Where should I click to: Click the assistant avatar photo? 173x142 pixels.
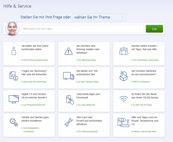12,29
